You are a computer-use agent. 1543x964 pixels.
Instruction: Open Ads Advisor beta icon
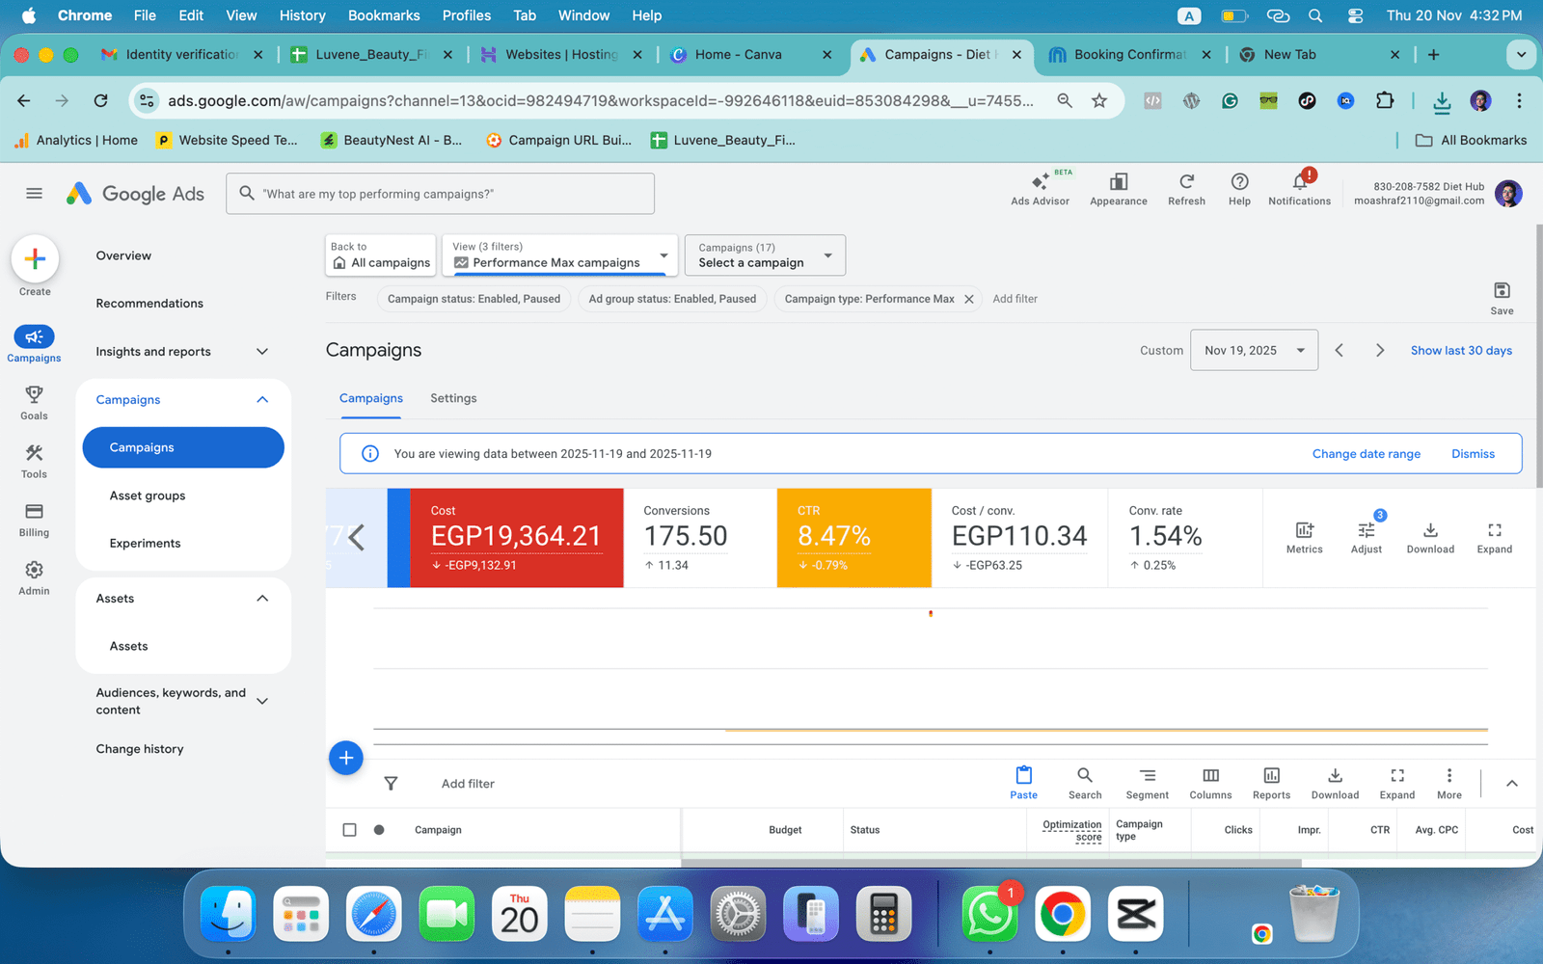1040,183
